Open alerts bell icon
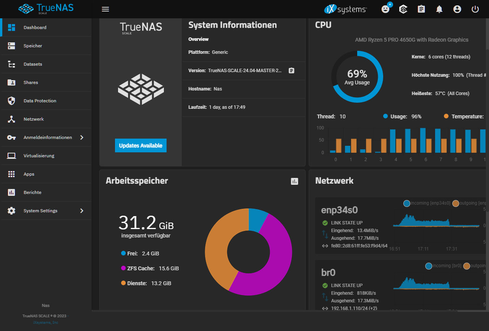Viewport: 489px width, 331px height. pos(439,9)
